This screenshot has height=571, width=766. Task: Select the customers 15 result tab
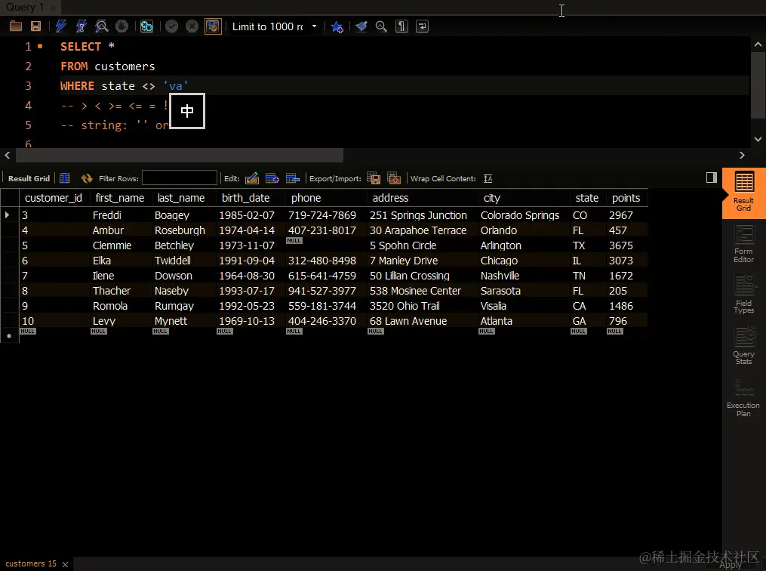click(x=31, y=563)
